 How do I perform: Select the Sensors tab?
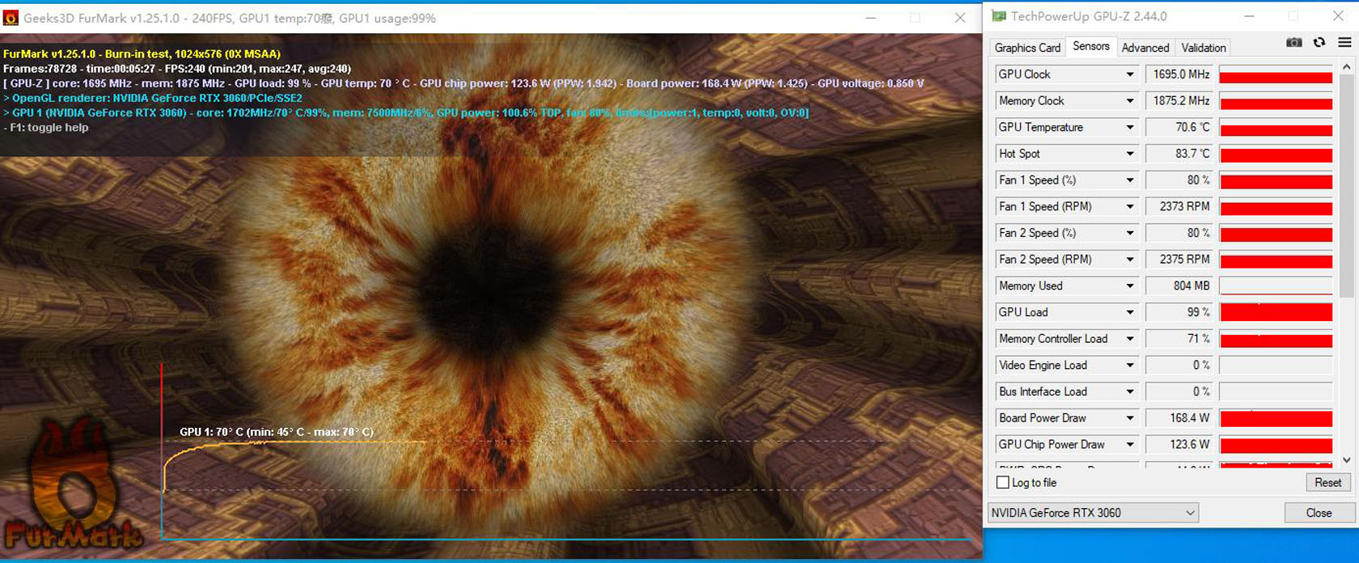(x=1090, y=46)
